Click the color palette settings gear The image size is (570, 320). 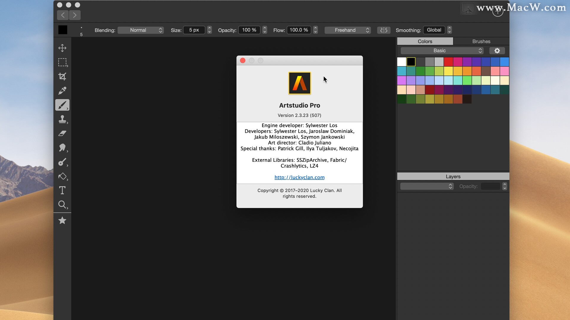click(x=497, y=51)
